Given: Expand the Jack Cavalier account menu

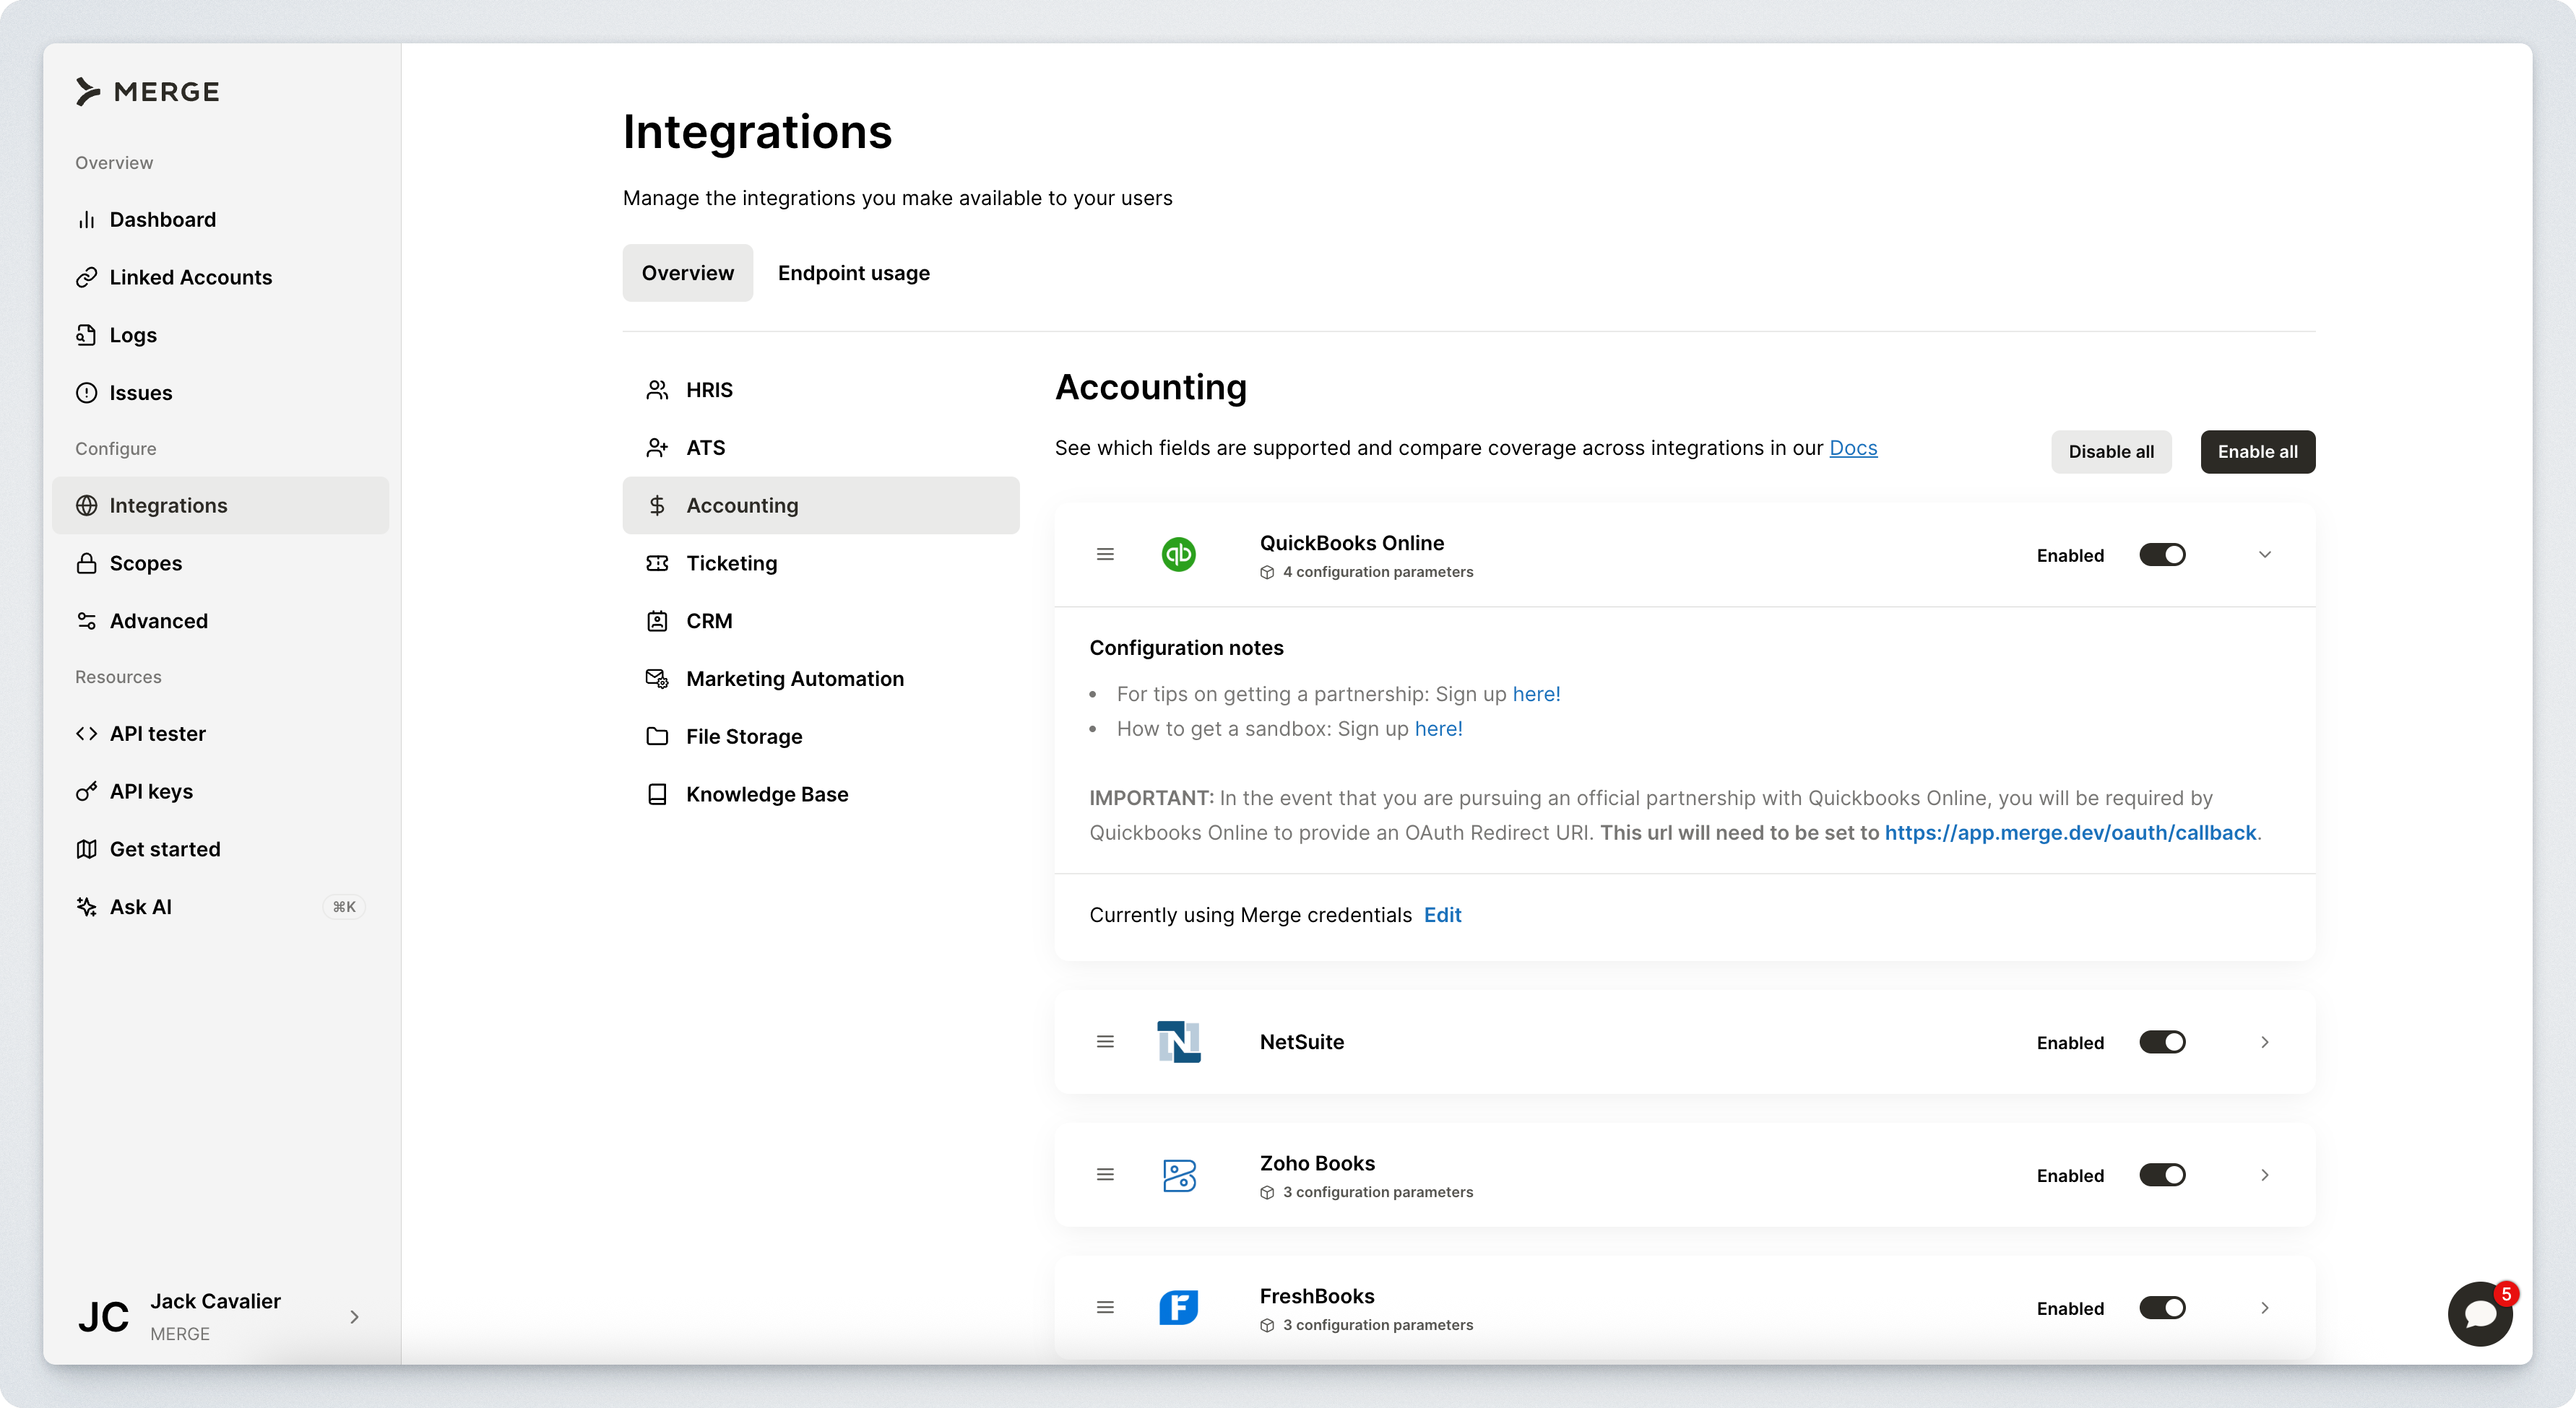Looking at the screenshot, I should point(354,1317).
